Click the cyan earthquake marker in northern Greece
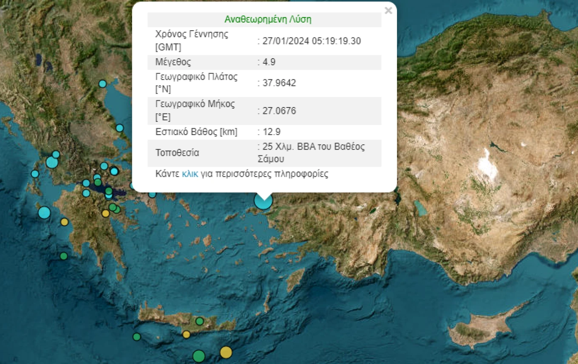 click(x=102, y=84)
